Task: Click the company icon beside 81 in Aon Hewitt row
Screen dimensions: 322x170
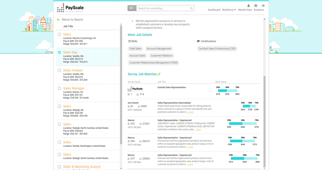Action: (128, 107)
